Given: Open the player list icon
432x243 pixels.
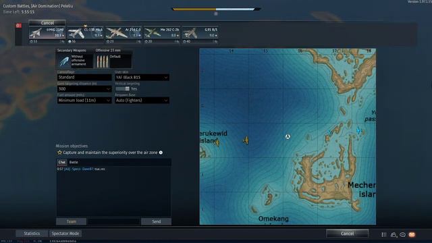Looking at the screenshot, I should point(384,234).
